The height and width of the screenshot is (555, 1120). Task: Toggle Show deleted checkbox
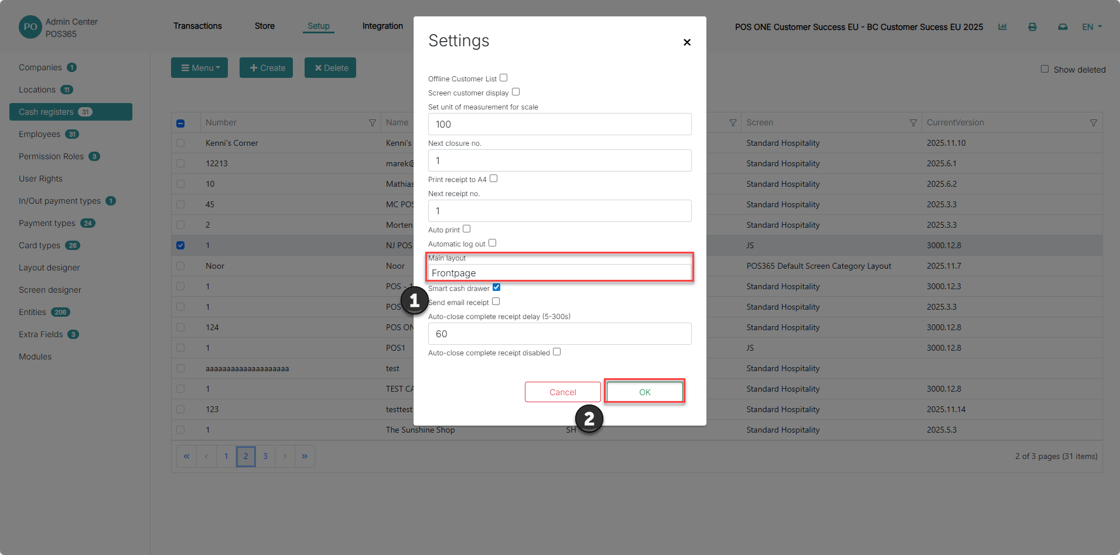(1044, 69)
